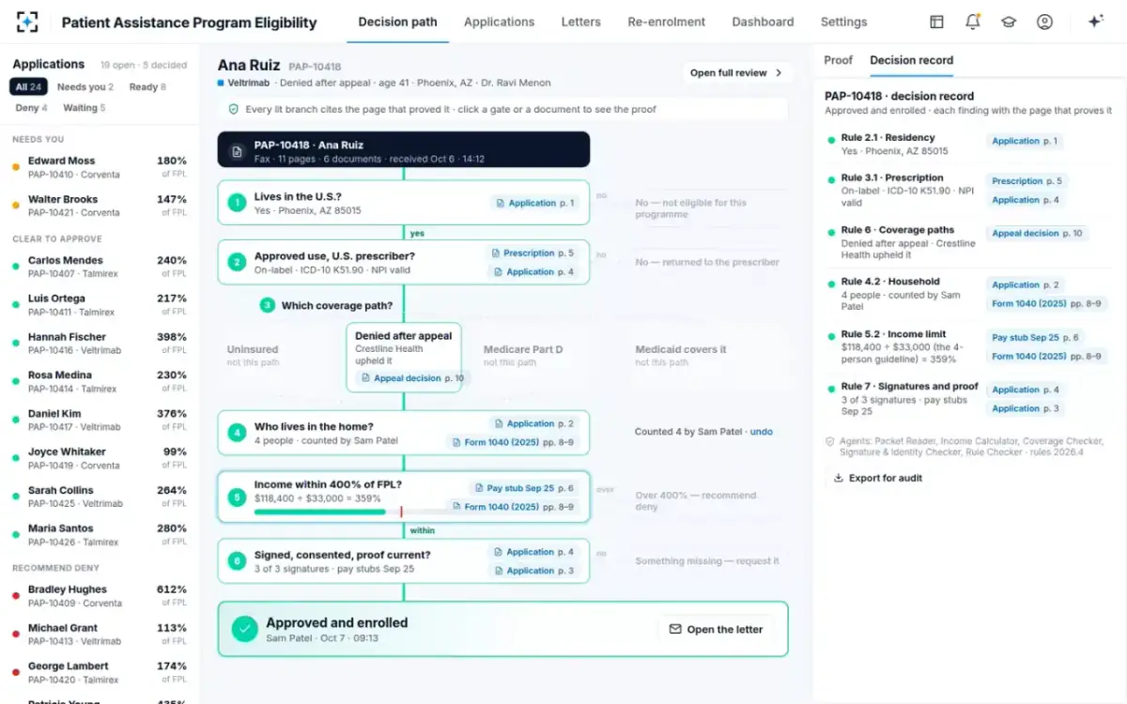1127x704 pixels.
Task: Click step 3 coverage path number icon
Action: click(x=267, y=305)
